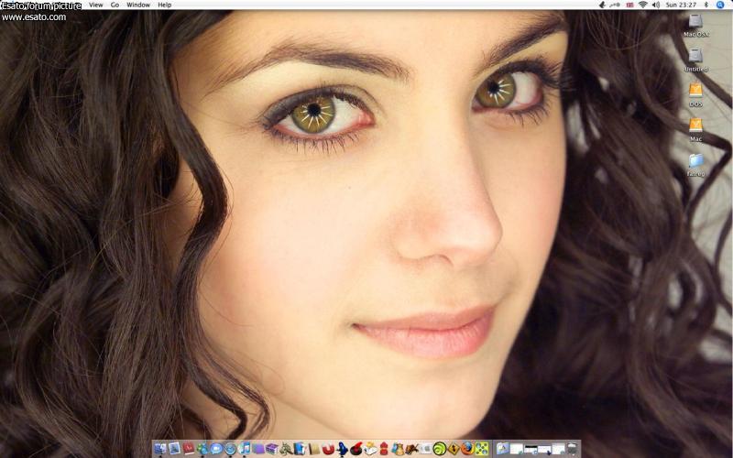Open the yellow-green dotted Dock icon
Image resolution: width=733 pixels, height=458 pixels.
tap(482, 449)
